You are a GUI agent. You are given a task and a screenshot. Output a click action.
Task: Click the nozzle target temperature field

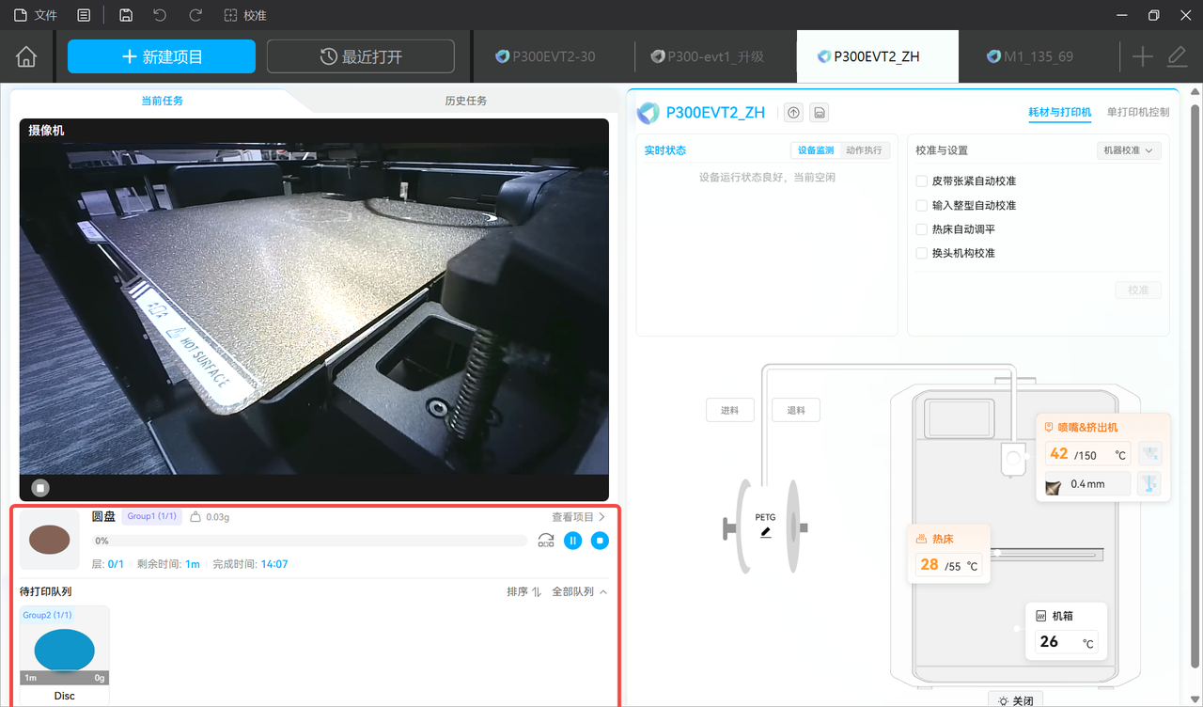pyautogui.click(x=1086, y=454)
